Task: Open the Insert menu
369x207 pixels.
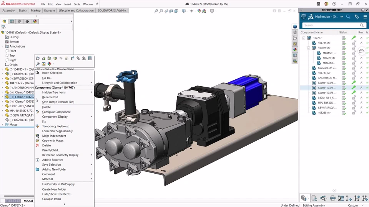Action: [68, 4]
